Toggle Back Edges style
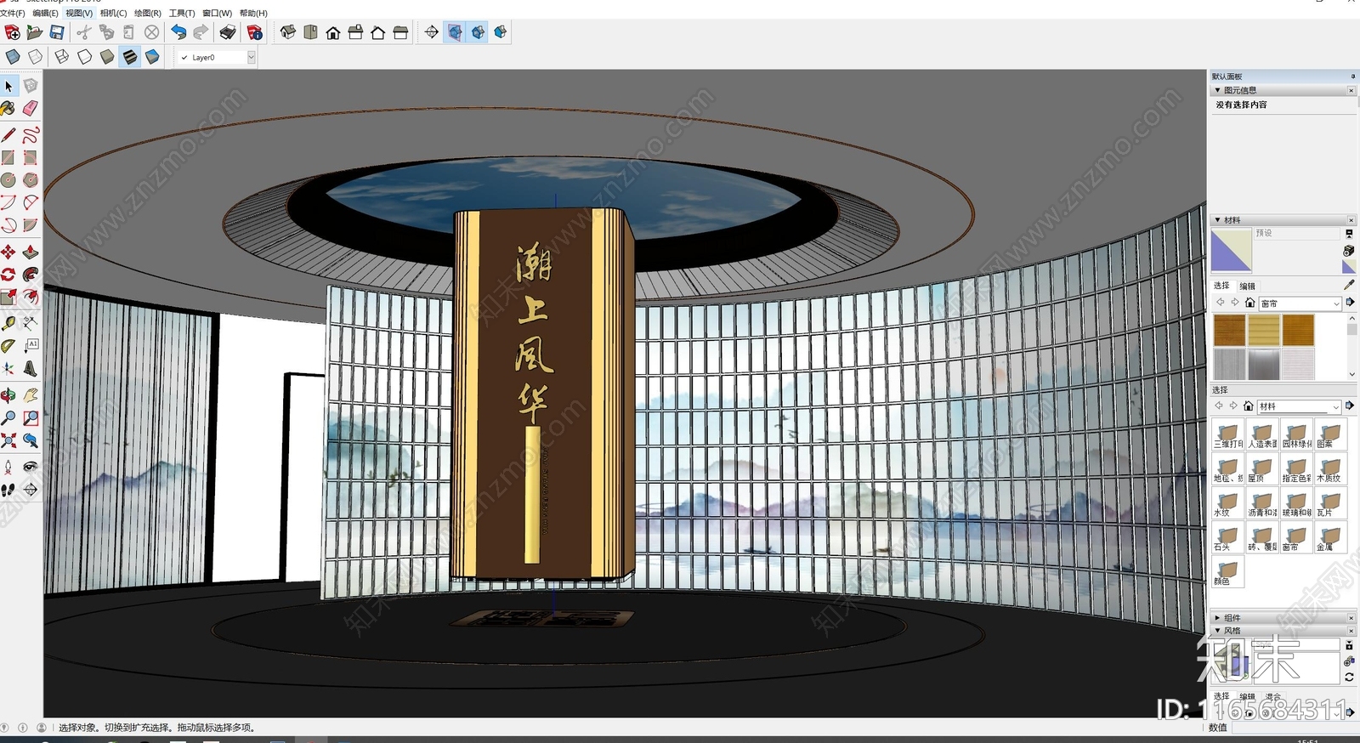Screen dimensions: 1360x743 click(x=35, y=57)
